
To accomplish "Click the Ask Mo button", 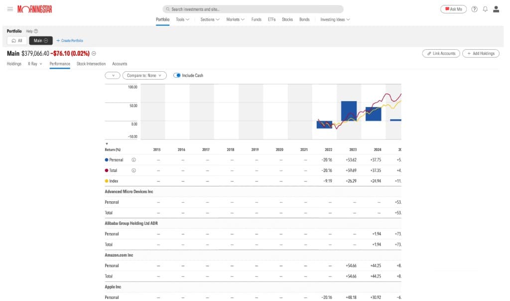I will coord(453,9).
